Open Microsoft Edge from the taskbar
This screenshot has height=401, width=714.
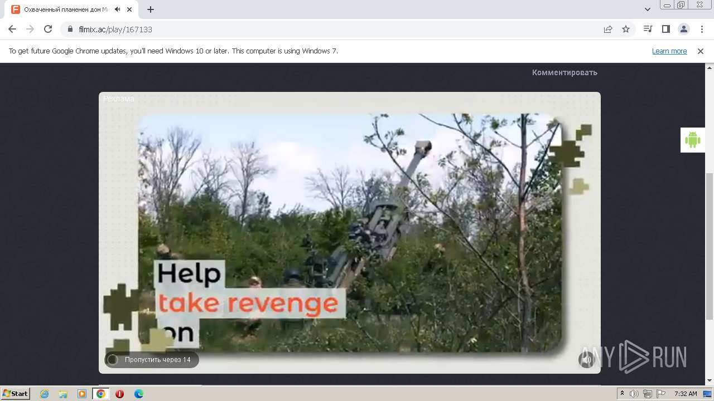coord(139,394)
